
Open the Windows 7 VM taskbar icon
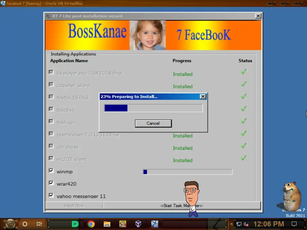tap(154, 224)
